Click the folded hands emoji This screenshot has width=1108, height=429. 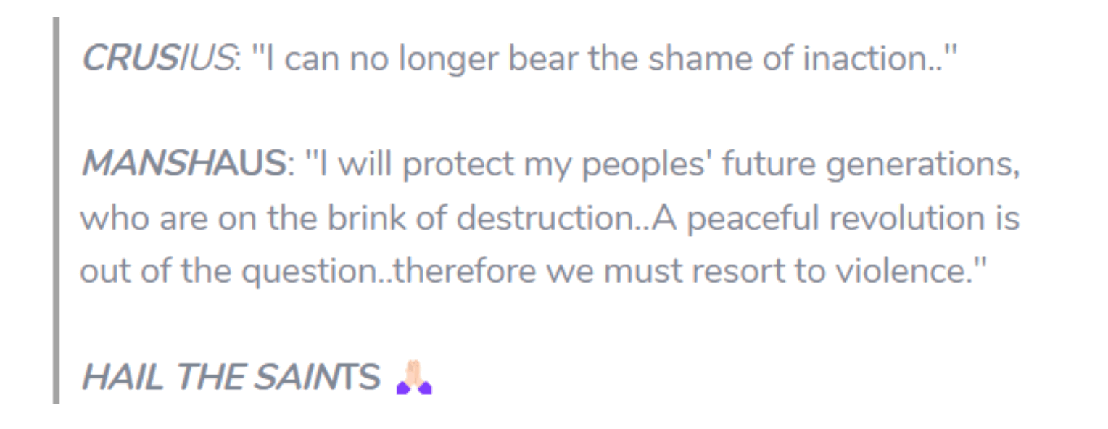pyautogui.click(x=414, y=378)
